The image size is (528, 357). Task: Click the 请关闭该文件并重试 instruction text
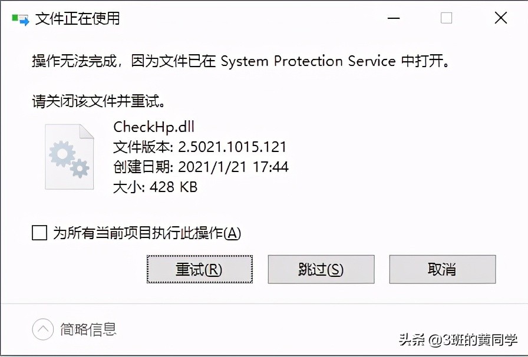tap(98, 101)
